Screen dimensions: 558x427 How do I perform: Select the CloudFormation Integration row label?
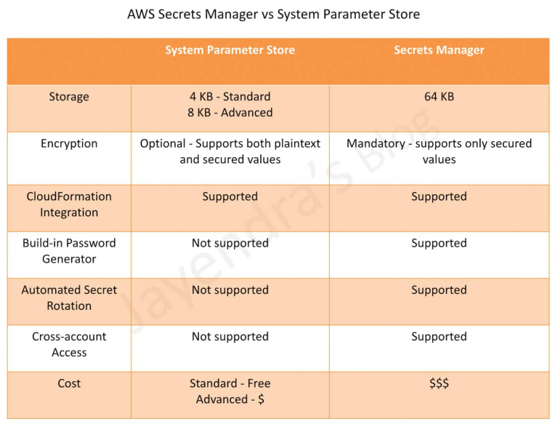[x=69, y=204]
